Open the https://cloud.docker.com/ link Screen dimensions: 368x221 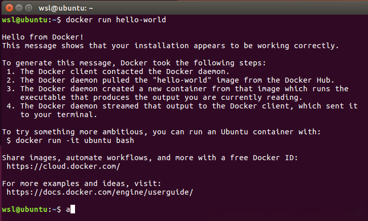click(63, 166)
